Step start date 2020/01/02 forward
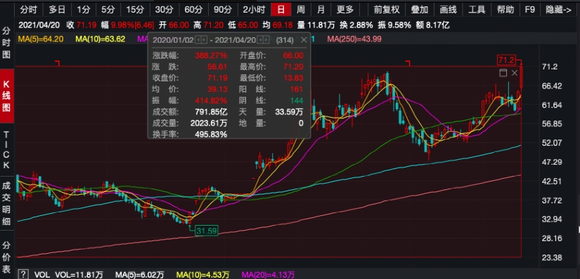Image resolution: width=580 pixels, height=279 pixels. (204, 40)
